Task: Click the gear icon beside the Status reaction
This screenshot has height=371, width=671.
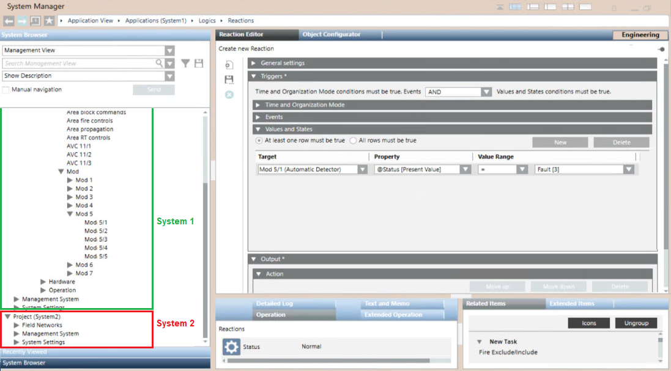Action: tap(231, 346)
